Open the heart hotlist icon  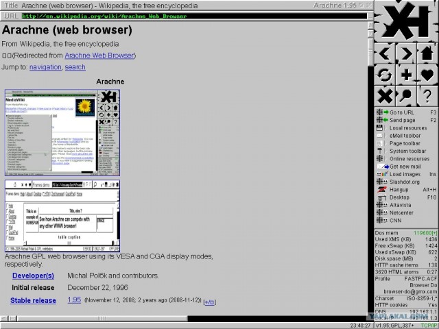click(x=427, y=75)
